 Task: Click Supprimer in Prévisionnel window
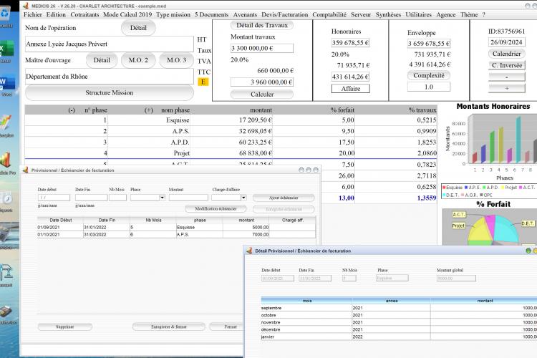pos(64,326)
